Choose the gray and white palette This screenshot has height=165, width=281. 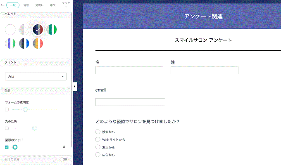(x=24, y=30)
